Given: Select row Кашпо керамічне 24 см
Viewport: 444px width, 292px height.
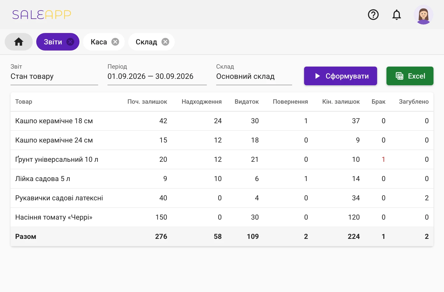Looking at the screenshot, I should coord(222,140).
